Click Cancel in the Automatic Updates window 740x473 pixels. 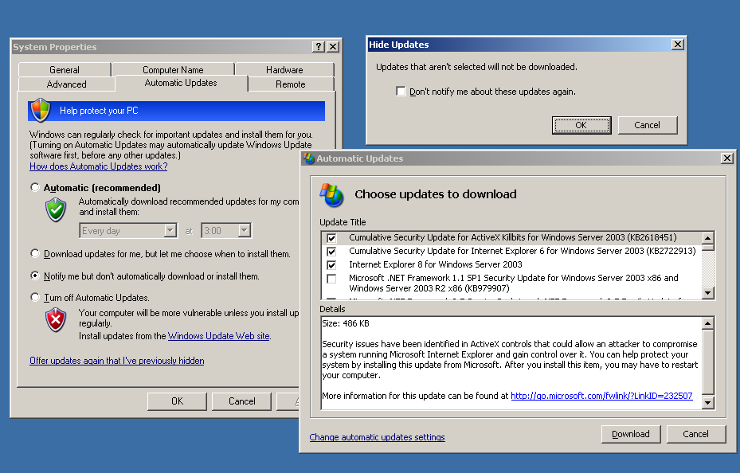point(696,434)
